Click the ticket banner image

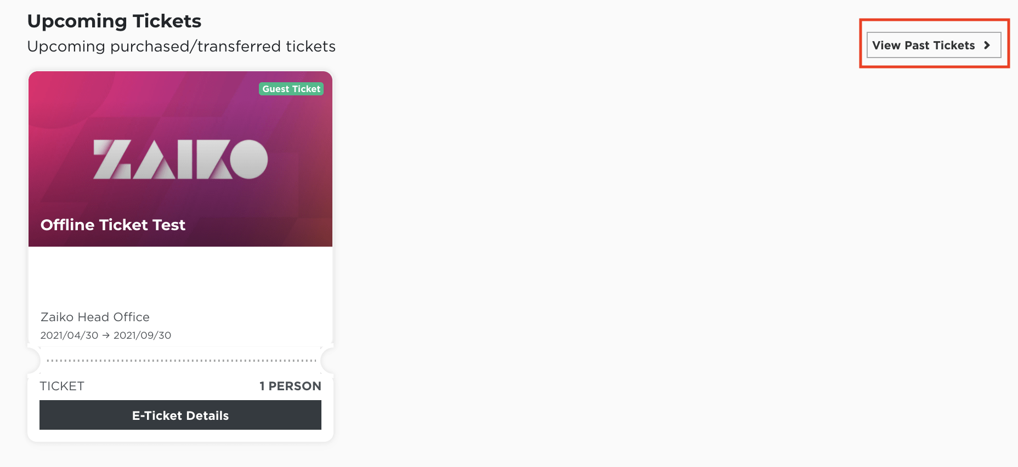pos(180,159)
